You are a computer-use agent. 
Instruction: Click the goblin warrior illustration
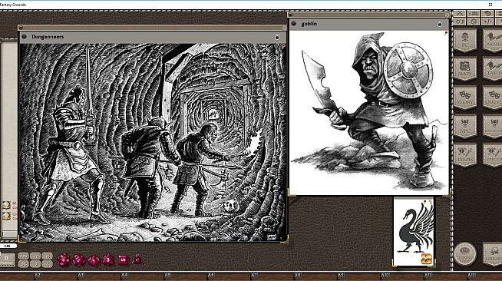coord(368,112)
